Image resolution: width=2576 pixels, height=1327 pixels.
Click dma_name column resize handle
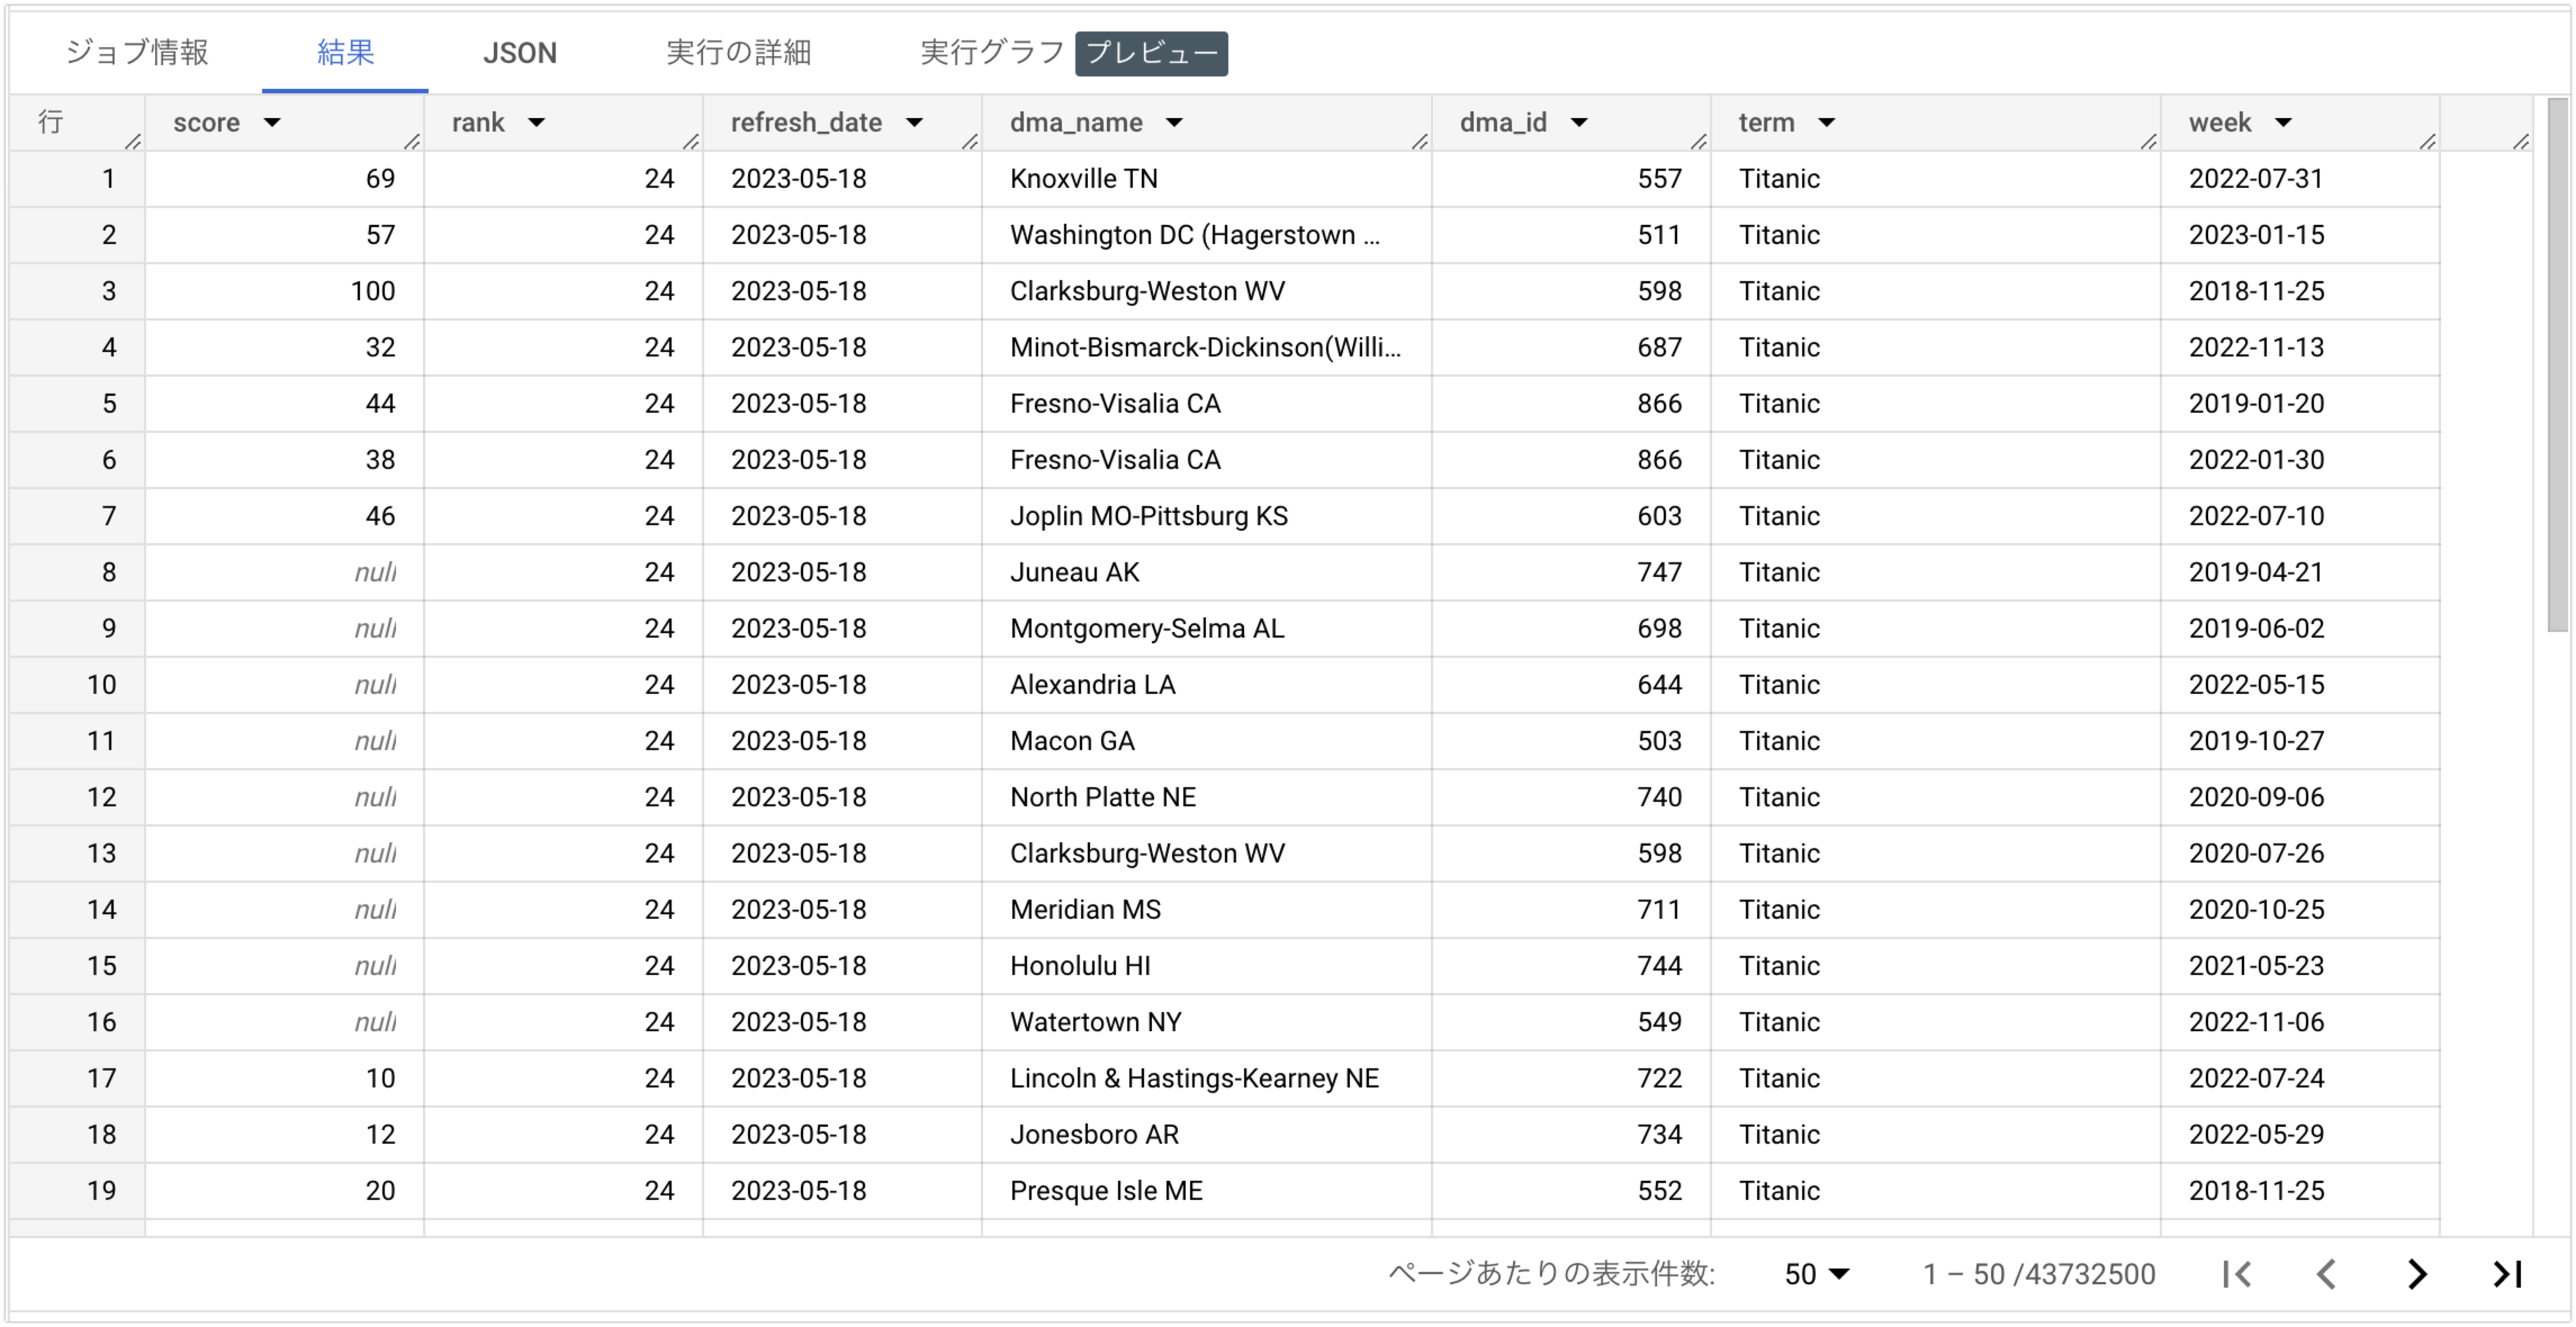tap(1420, 142)
